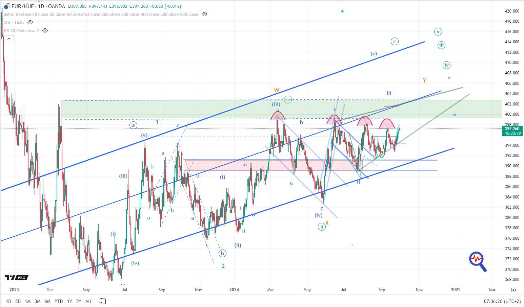This screenshot has width=524, height=307.
Task: Select the 5D time range
Action: point(18,301)
